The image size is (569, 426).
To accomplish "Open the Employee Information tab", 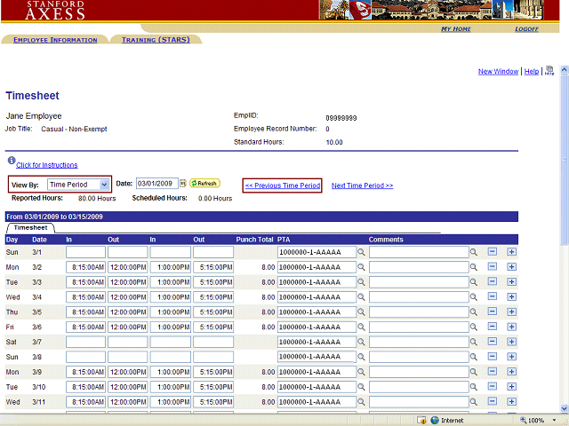I will pyautogui.click(x=55, y=40).
